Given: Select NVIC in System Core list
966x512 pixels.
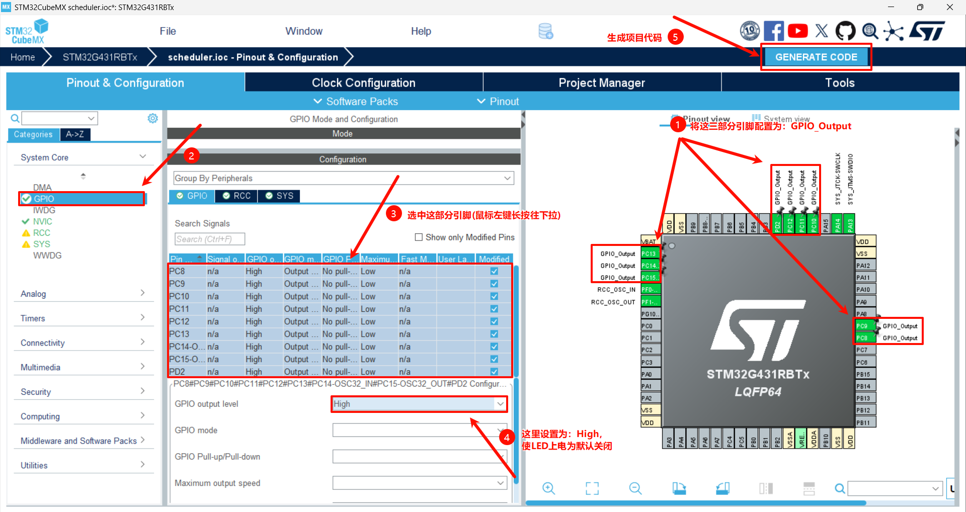Looking at the screenshot, I should click(x=42, y=221).
